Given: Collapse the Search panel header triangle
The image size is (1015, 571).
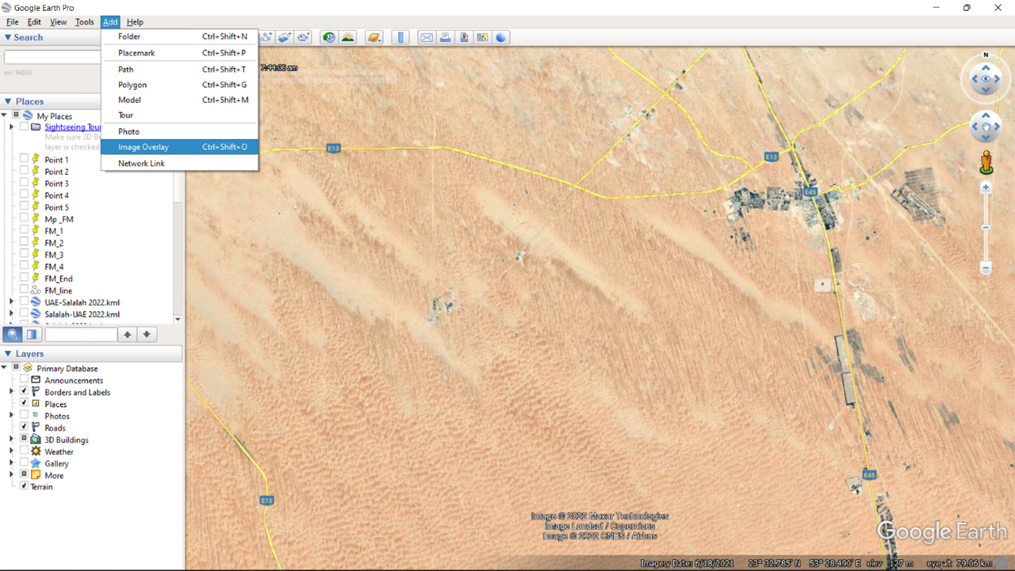Looking at the screenshot, I should click(8, 37).
